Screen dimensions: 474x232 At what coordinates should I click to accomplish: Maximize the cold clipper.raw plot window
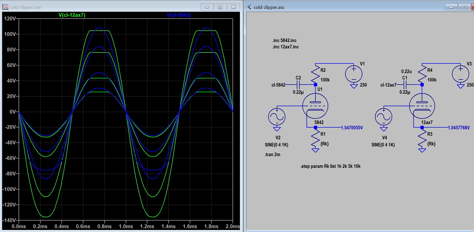pos(220,7)
